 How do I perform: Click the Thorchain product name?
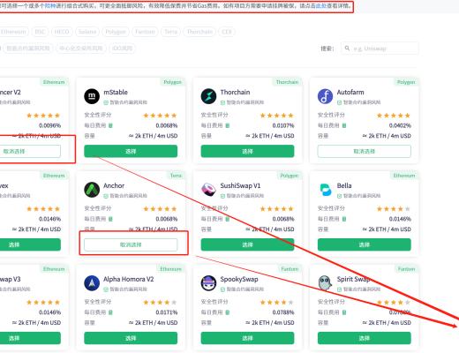(235, 92)
